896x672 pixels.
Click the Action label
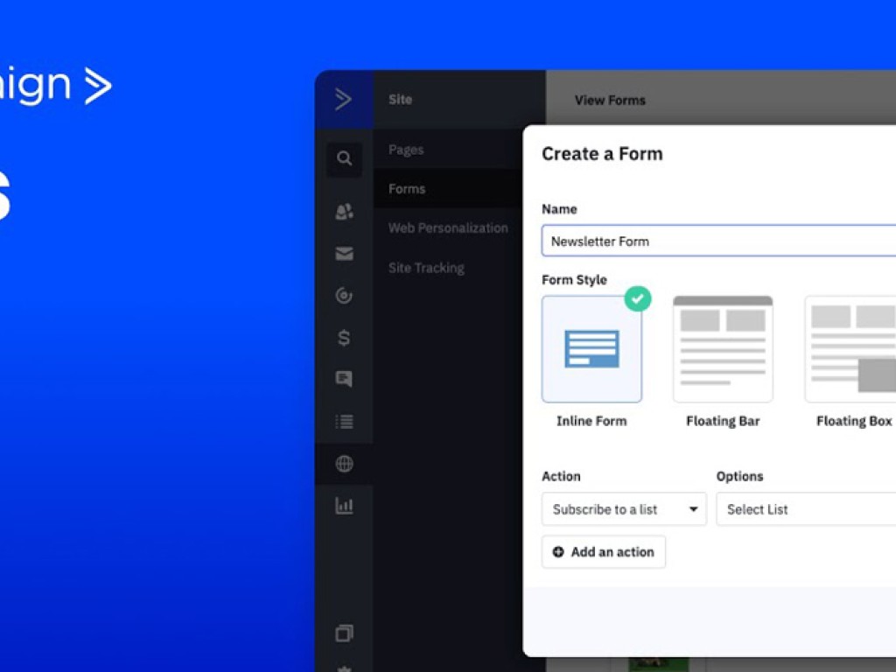point(561,477)
